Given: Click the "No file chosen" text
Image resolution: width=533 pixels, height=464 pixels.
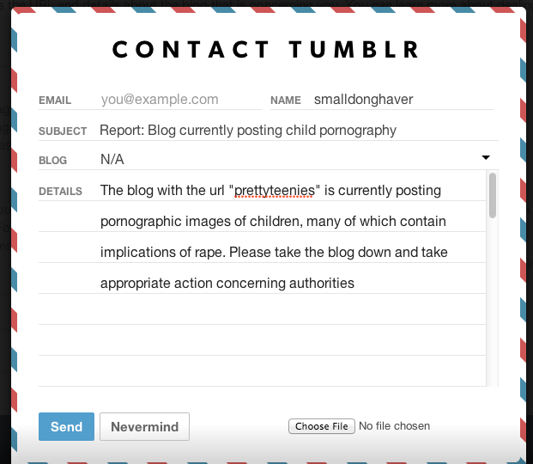Looking at the screenshot, I should 394,426.
